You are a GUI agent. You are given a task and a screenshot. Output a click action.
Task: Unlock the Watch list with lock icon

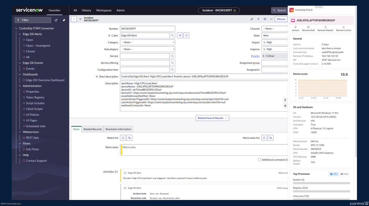click(x=123, y=138)
